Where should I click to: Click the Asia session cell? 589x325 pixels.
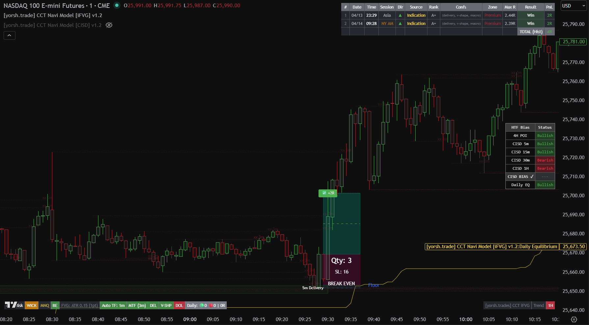click(387, 15)
